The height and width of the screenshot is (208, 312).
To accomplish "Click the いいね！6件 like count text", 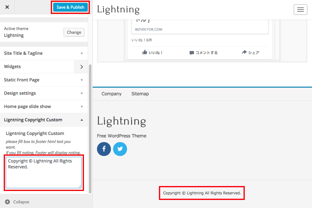I will coord(142,40).
